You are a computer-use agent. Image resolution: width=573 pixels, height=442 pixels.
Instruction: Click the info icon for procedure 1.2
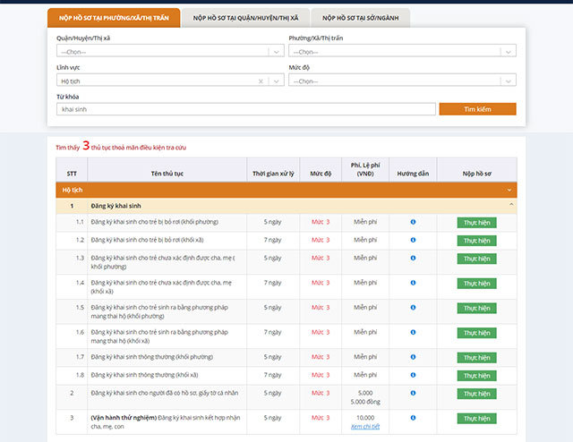click(413, 240)
